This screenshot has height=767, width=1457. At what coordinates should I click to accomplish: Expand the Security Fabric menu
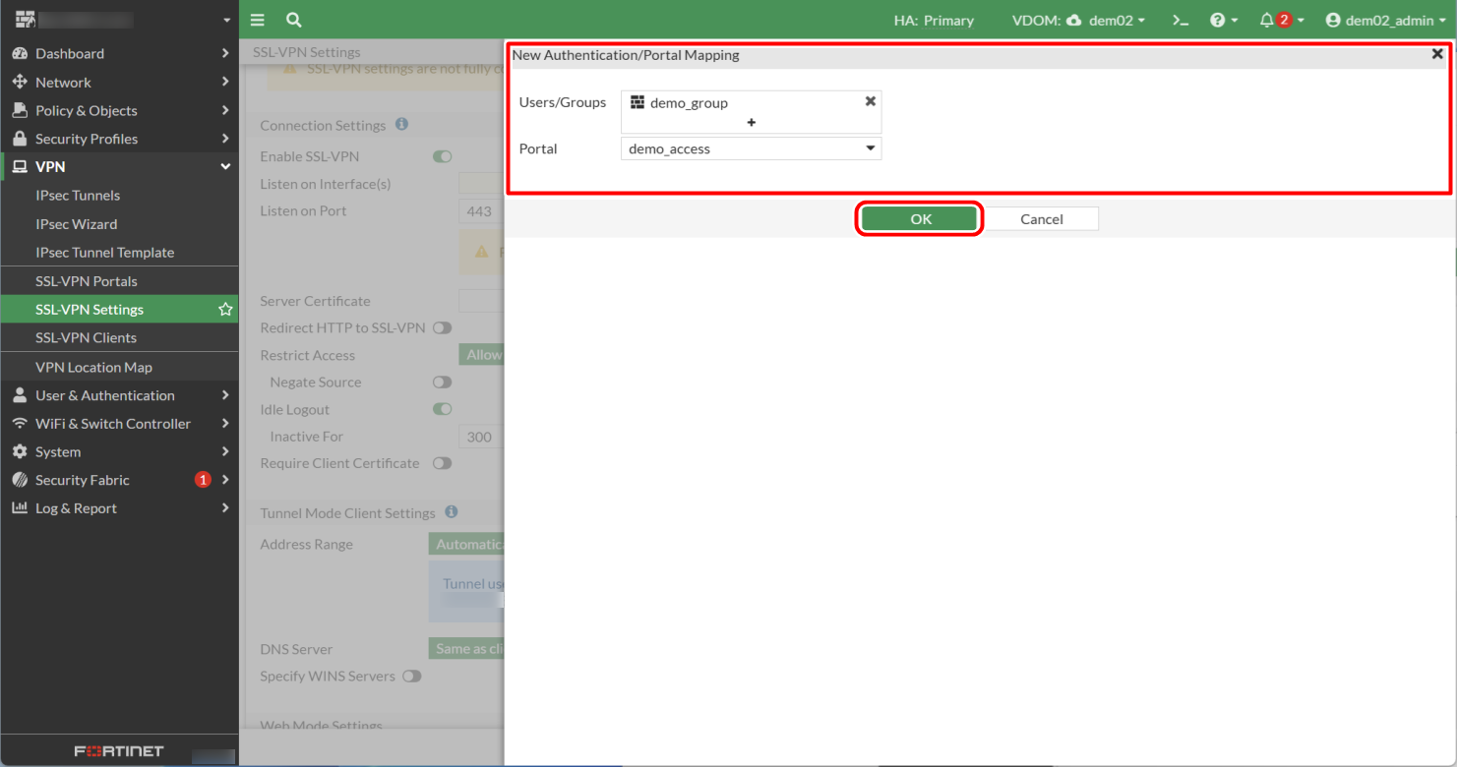pyautogui.click(x=83, y=480)
